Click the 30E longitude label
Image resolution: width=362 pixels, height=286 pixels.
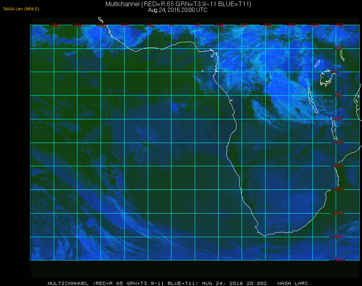(x=315, y=25)
